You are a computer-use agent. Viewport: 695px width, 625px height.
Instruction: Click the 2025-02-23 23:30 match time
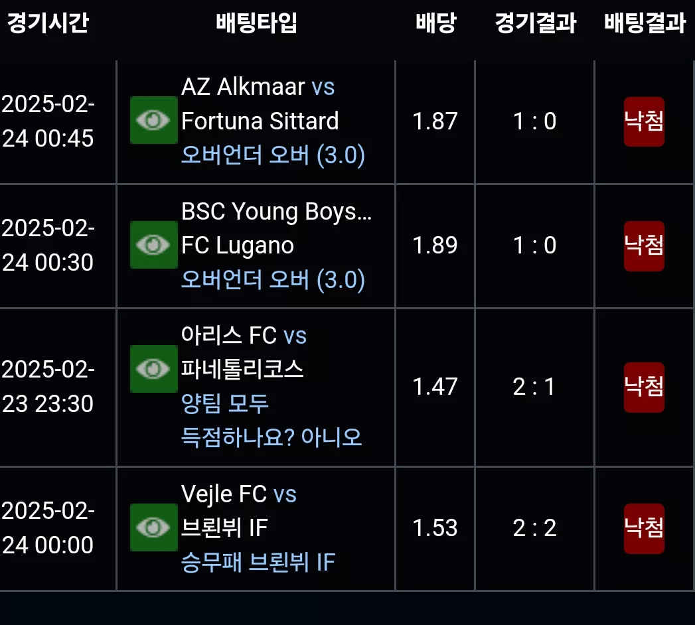pos(48,386)
